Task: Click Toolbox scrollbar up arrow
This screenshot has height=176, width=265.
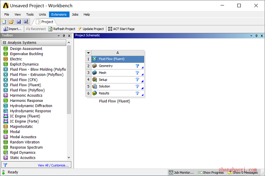Action: [x=69, y=43]
